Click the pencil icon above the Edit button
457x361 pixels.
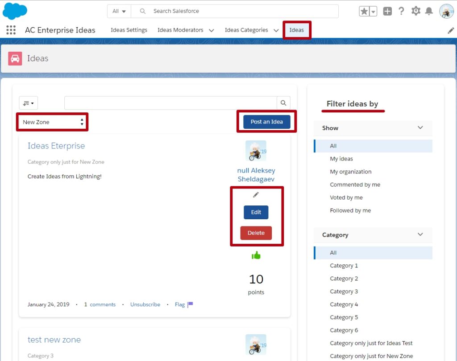(256, 195)
